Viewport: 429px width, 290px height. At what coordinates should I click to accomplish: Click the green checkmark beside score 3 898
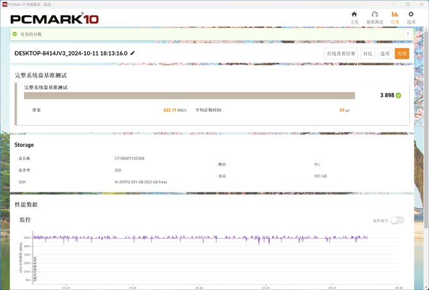398,95
